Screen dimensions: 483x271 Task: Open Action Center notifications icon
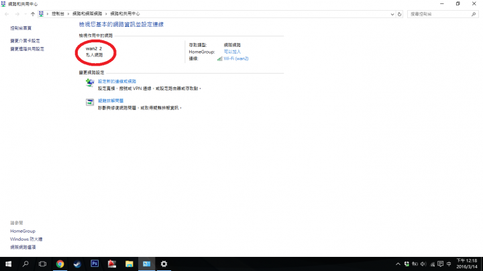click(x=441, y=264)
